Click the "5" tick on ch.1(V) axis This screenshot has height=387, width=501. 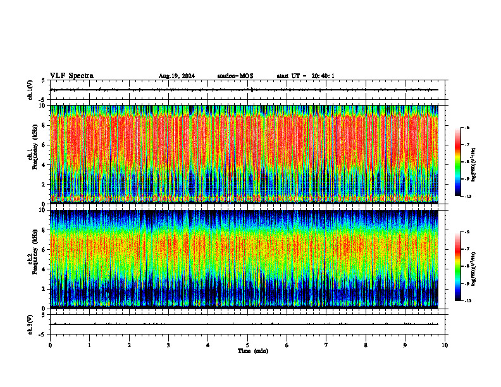[x=43, y=80]
